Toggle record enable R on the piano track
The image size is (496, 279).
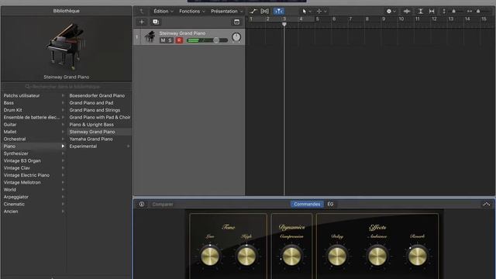[x=179, y=40]
